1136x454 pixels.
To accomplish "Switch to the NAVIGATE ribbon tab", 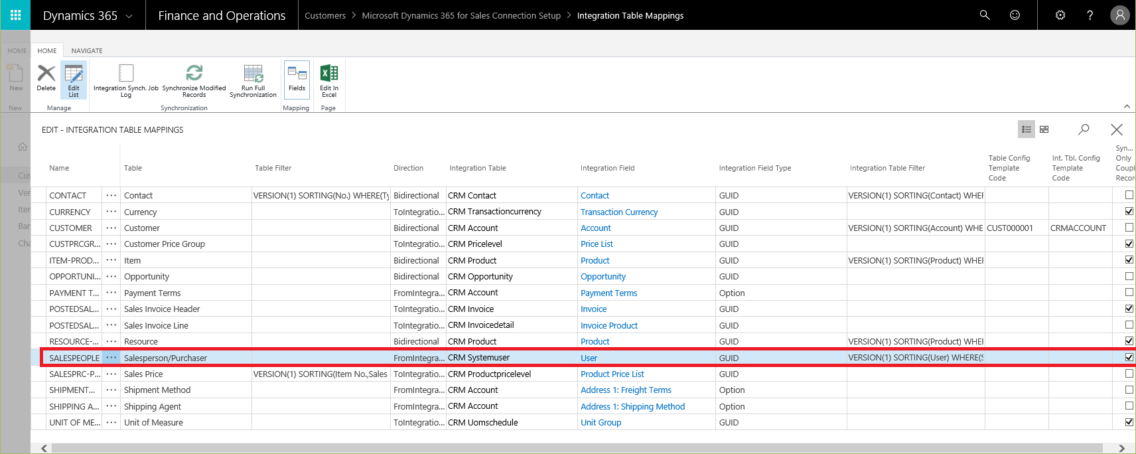I will point(87,50).
